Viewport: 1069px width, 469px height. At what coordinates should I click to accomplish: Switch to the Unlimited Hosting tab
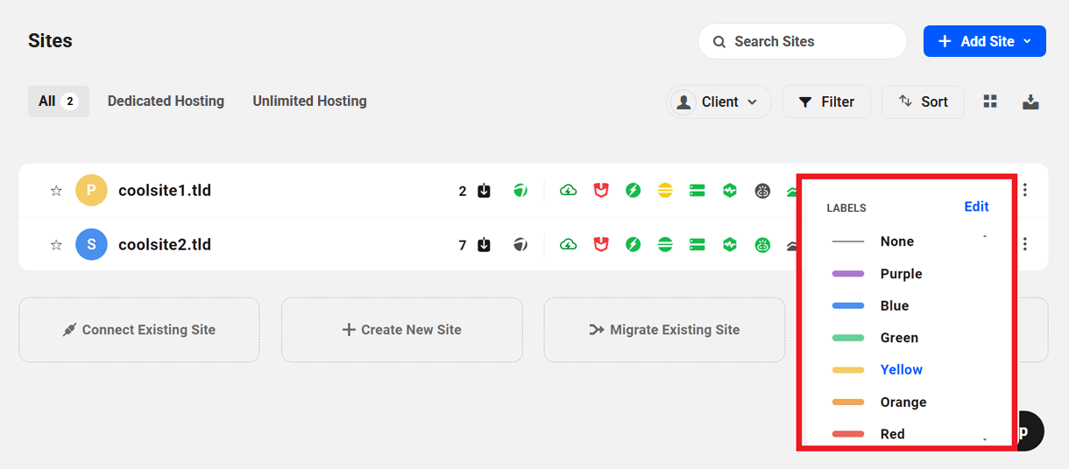tap(309, 101)
